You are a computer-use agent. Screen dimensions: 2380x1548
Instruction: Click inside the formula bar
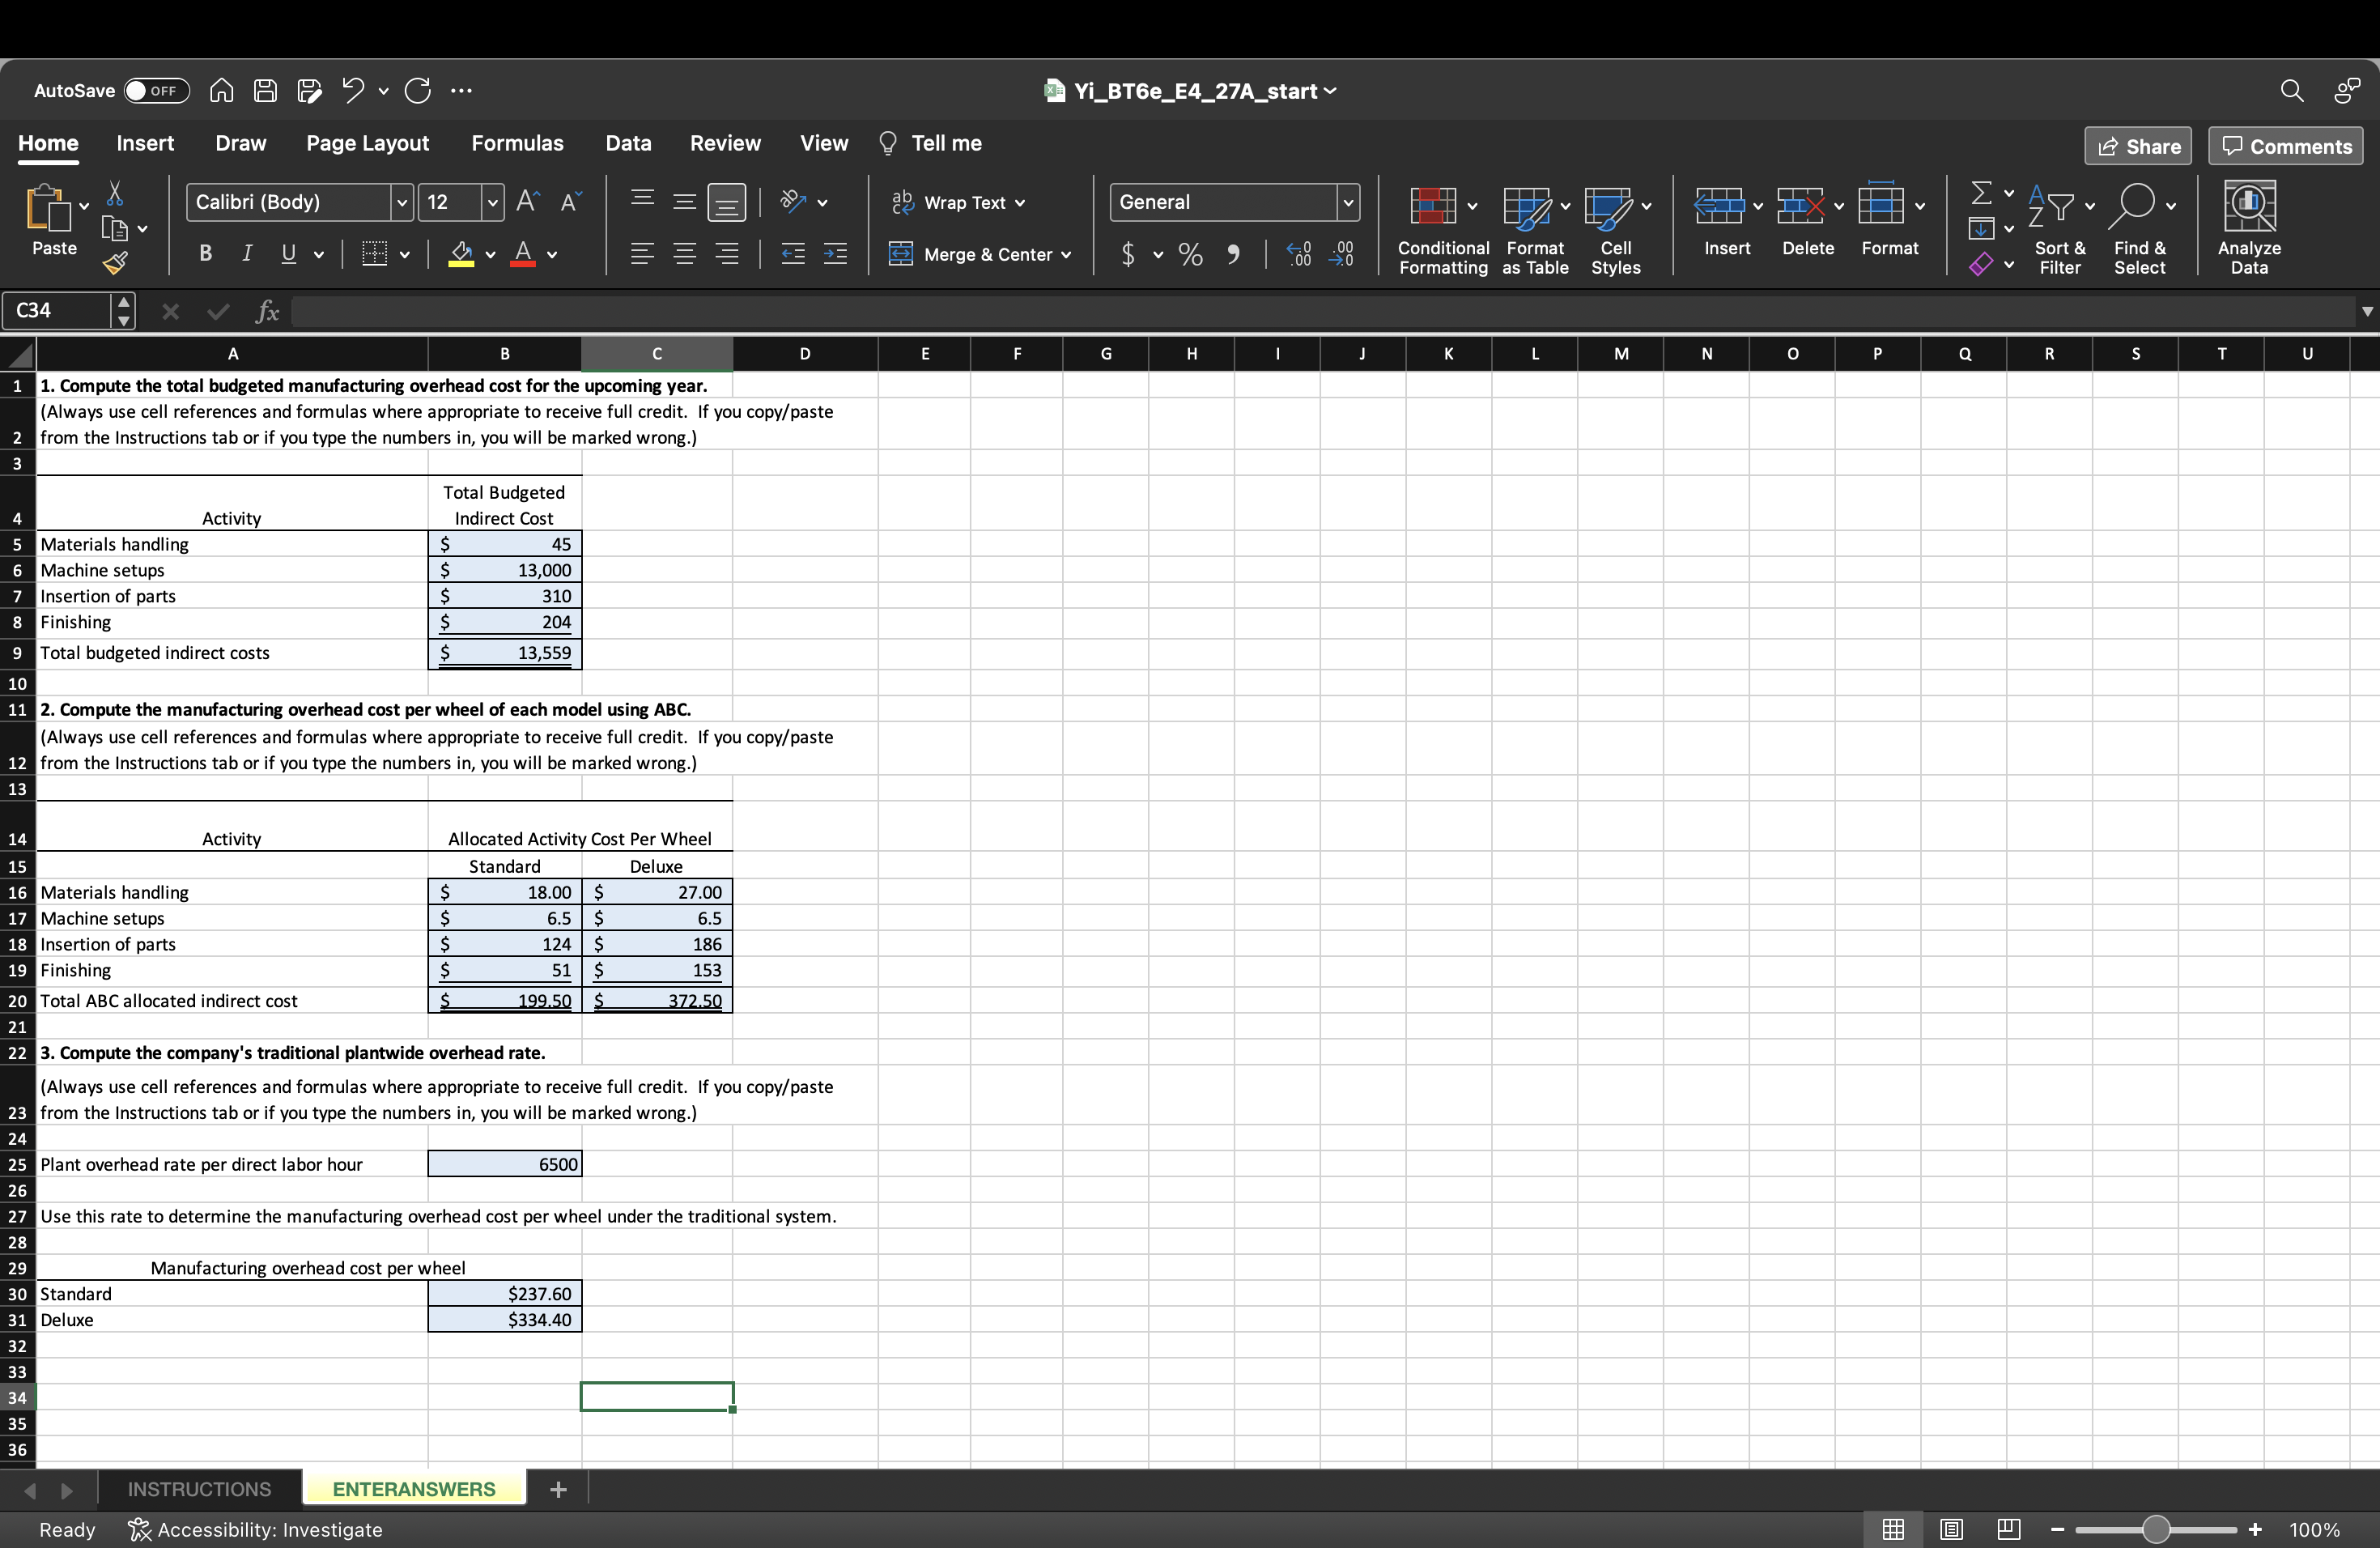pos(800,311)
